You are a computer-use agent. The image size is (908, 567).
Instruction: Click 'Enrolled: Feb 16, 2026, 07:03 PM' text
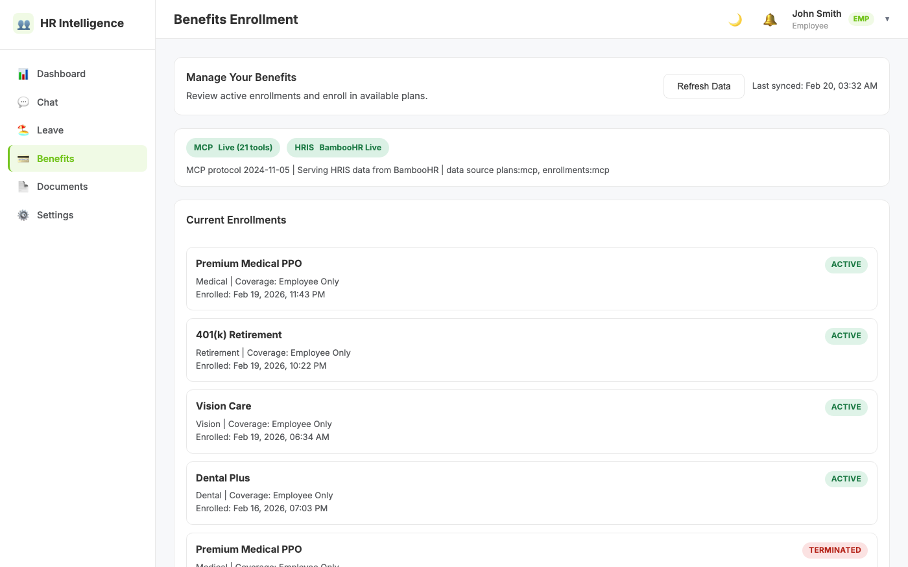262,509
